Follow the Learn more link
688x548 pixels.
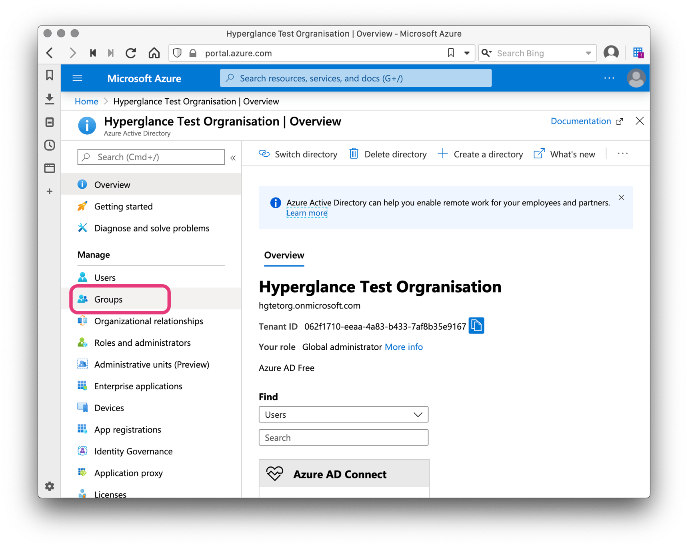307,213
